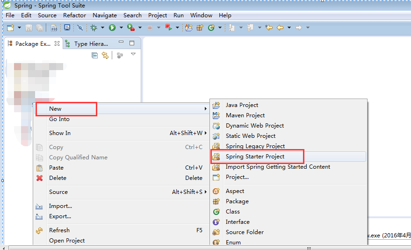
Task: Open the Navigate menu
Action: (105, 15)
